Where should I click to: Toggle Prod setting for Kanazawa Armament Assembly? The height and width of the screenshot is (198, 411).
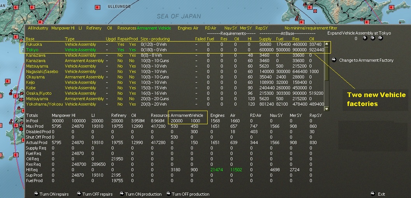click(x=131, y=61)
